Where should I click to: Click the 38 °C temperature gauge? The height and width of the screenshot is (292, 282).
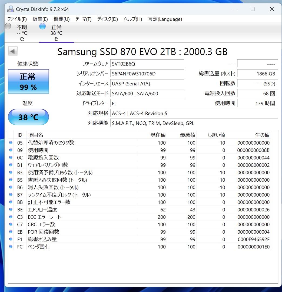click(x=28, y=117)
